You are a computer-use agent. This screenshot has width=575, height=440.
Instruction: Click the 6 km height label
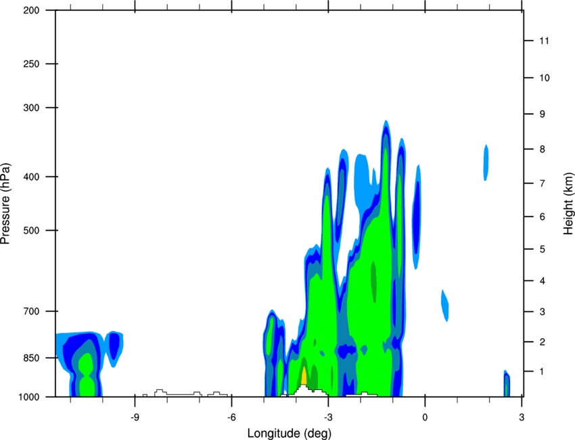(542, 217)
